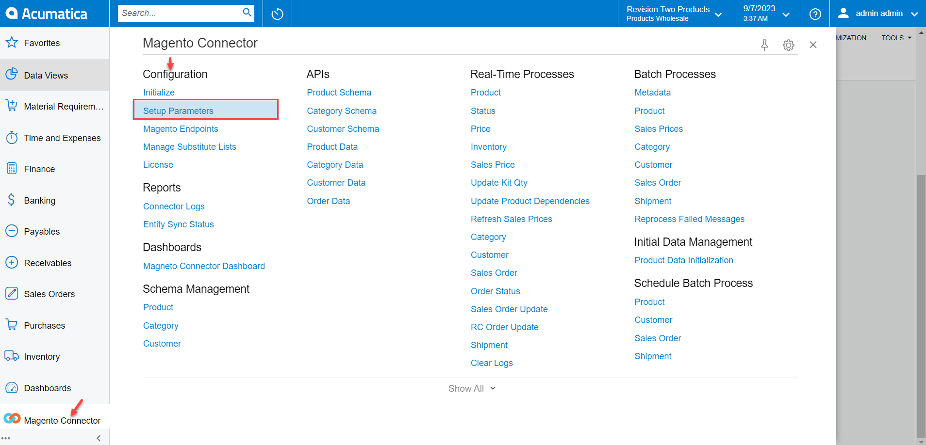Select the Sales Orders pencil icon
The width and height of the screenshot is (926, 445).
12,293
